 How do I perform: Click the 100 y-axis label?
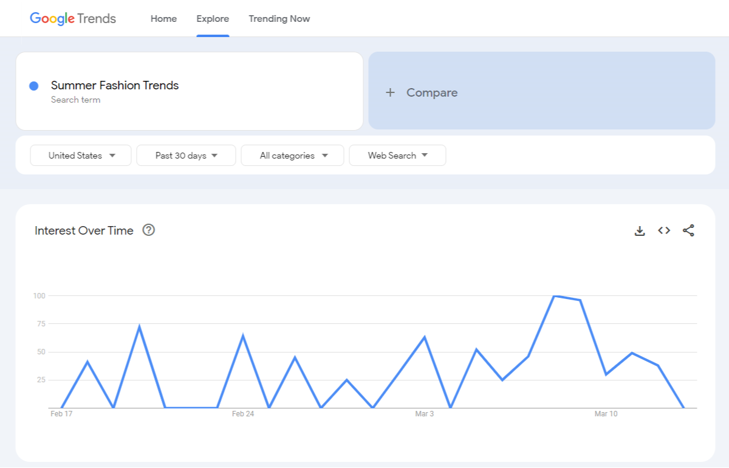coord(39,296)
